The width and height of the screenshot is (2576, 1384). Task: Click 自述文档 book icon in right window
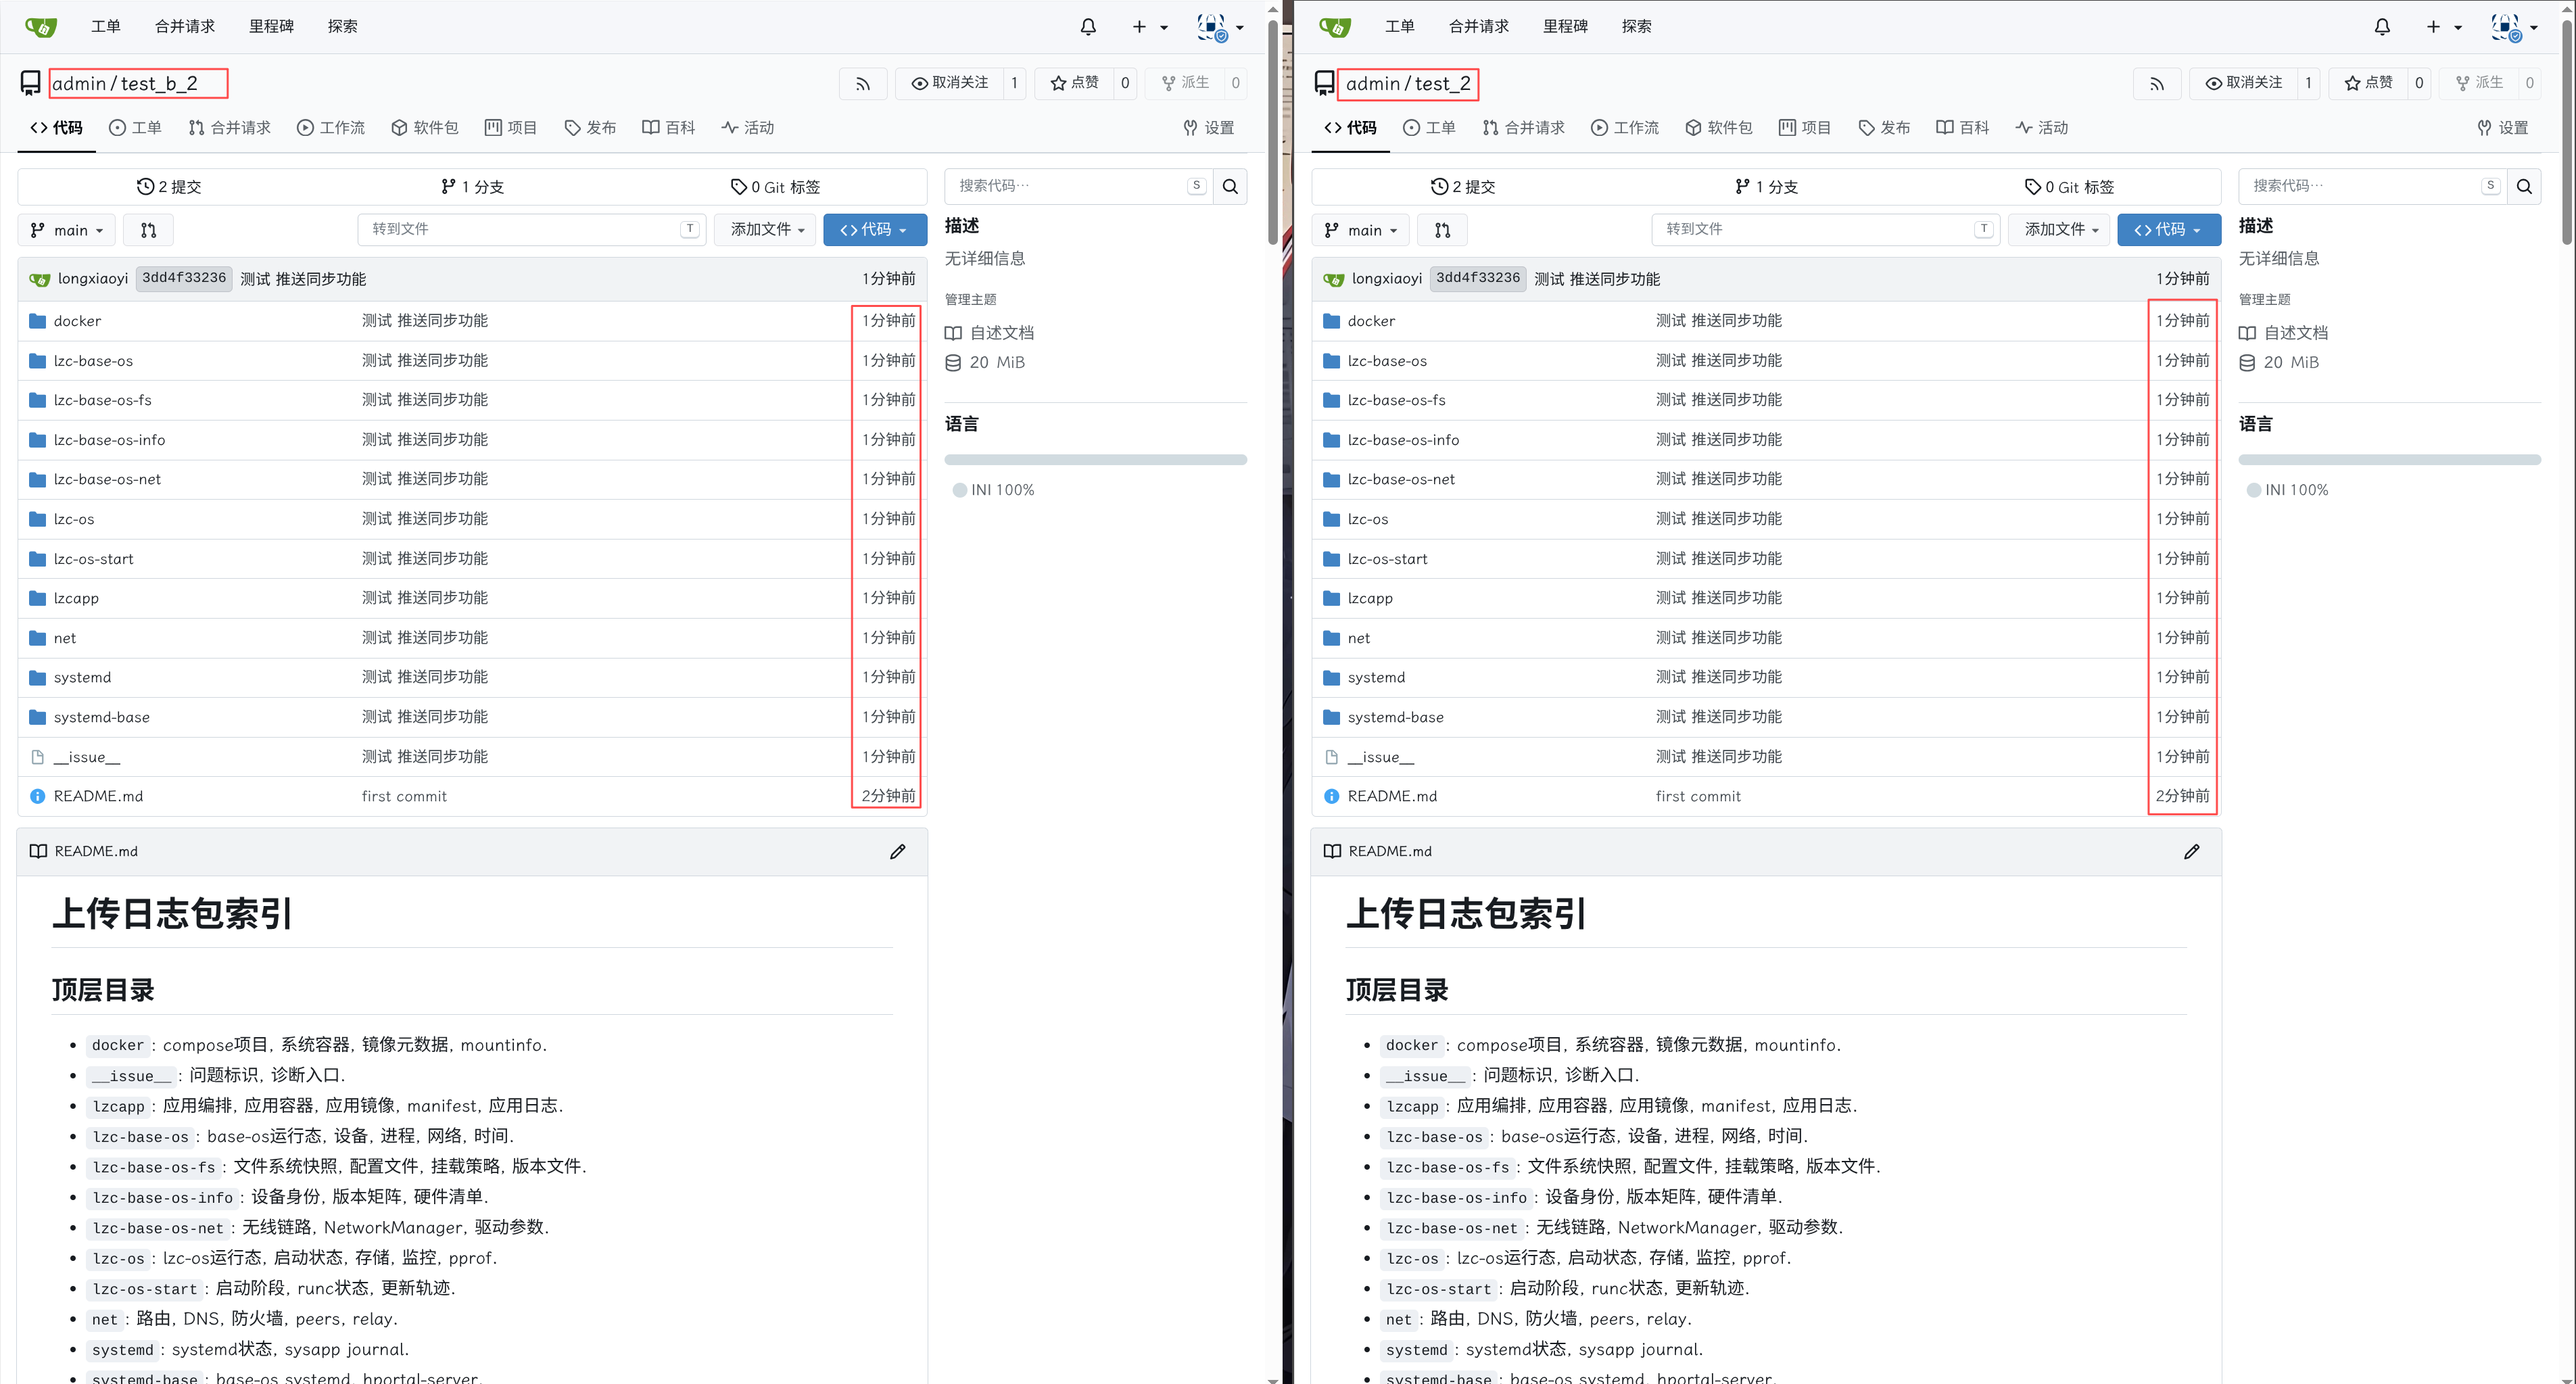[2248, 333]
